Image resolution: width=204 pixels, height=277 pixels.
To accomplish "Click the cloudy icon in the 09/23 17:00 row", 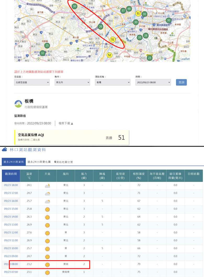I will click(x=47, y=193).
